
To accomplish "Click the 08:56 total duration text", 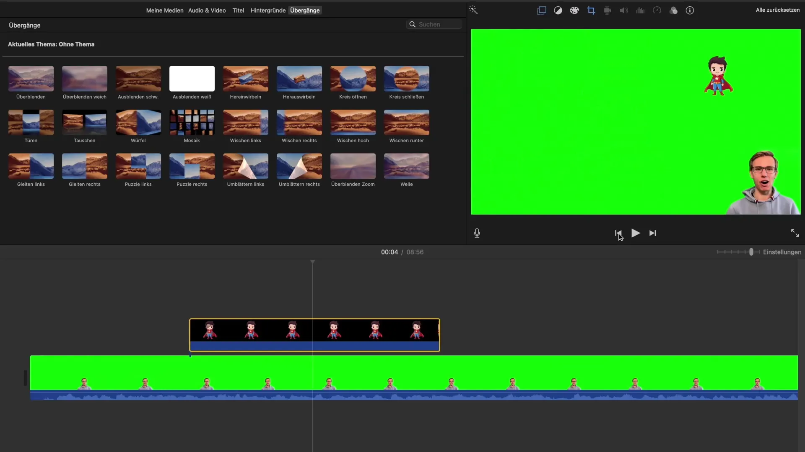I will 415,252.
